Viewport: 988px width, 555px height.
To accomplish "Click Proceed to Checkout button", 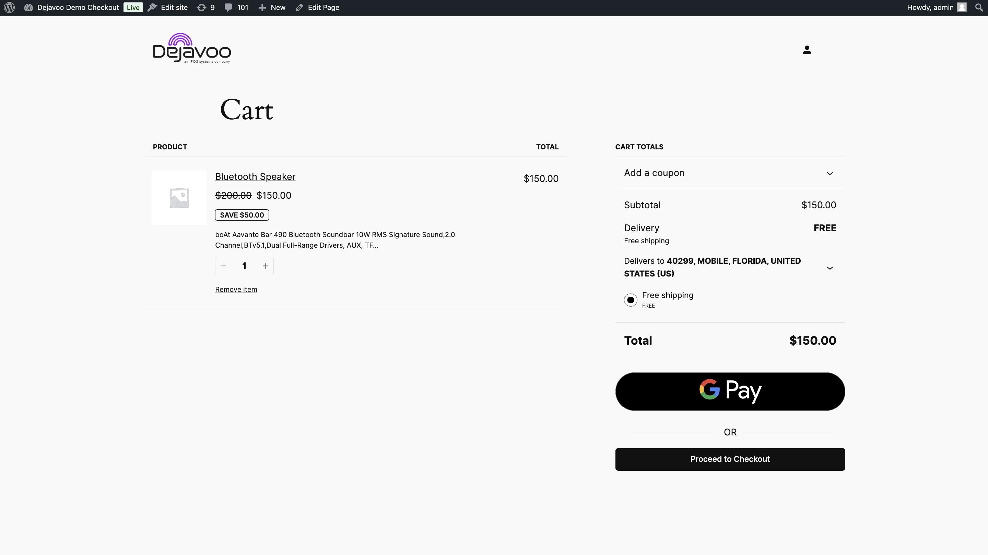I will [730, 459].
